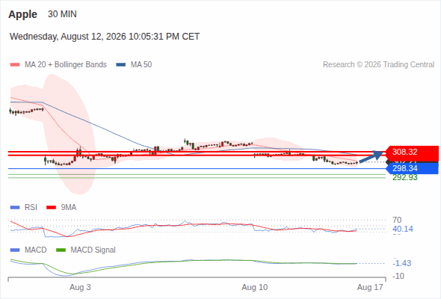
Task: Click the red 308.32 resistance price tag
Action: (x=411, y=152)
